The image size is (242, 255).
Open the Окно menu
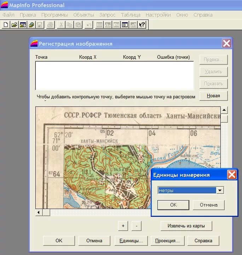pos(182,15)
